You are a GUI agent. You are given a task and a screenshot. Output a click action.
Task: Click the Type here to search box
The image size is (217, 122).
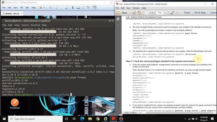pyautogui.click(x=35, y=119)
